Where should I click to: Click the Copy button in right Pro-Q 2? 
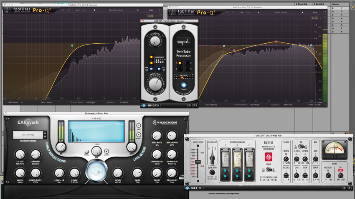pyautogui.click(x=248, y=12)
